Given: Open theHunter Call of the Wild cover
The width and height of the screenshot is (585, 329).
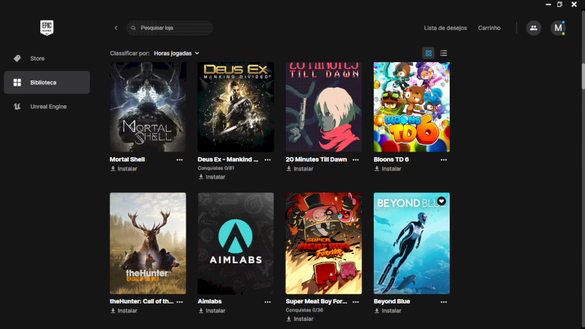Looking at the screenshot, I should click(148, 243).
